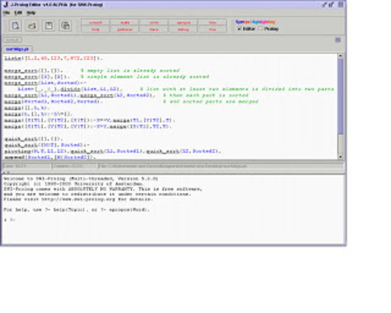
Task: Click the restore window icon in the title bar
Action: point(332,5)
